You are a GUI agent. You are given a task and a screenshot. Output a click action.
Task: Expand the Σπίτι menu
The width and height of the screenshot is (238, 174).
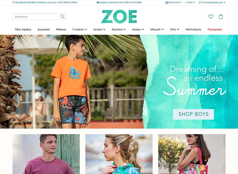pos(175,29)
